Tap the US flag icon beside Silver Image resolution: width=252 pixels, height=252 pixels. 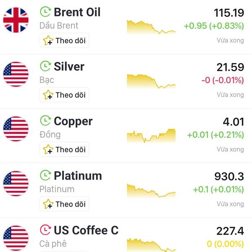tap(16, 74)
